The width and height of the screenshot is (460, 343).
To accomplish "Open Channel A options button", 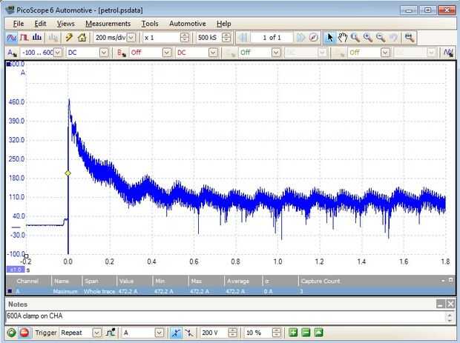I will pyautogui.click(x=12, y=53).
